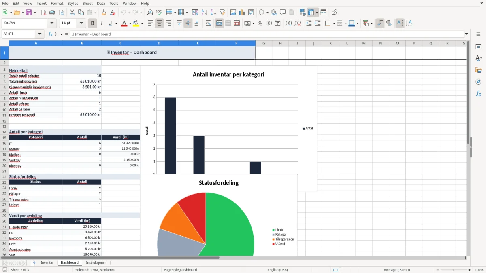This screenshot has width=486, height=273.
Task: Open the Data menu
Action: click(101, 3)
